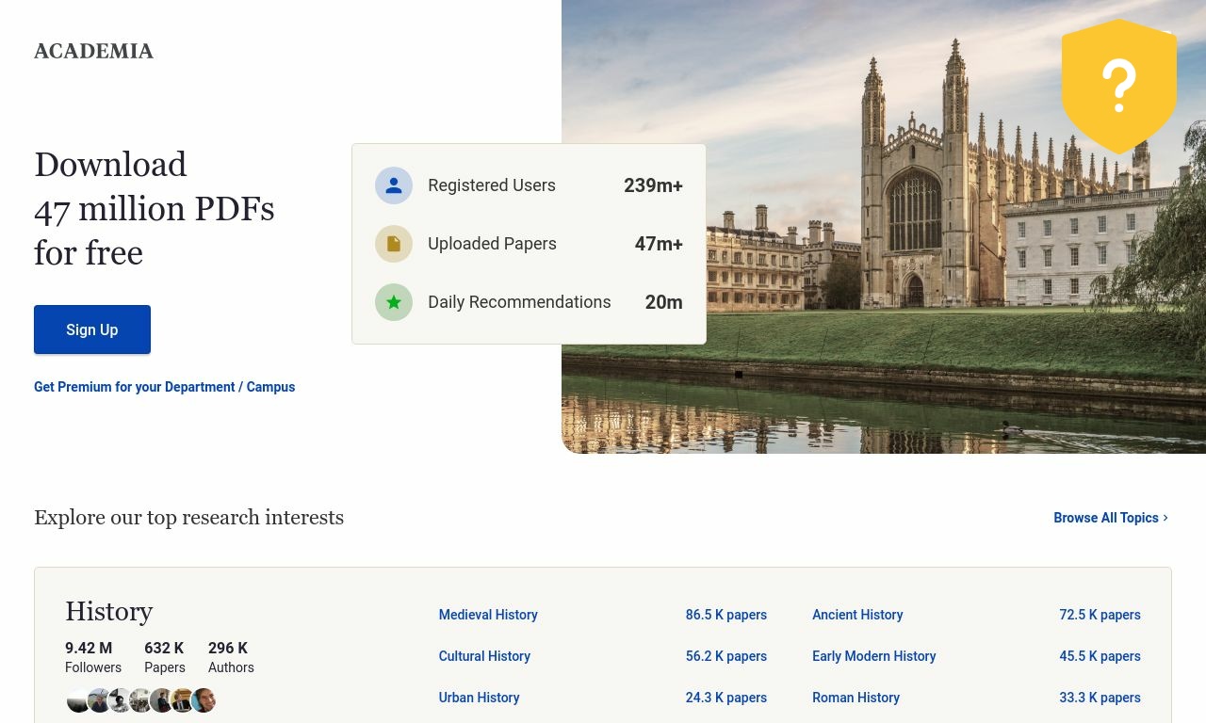This screenshot has width=1206, height=723.
Task: Click the 47m+ uploaded papers value
Action: coord(659,244)
